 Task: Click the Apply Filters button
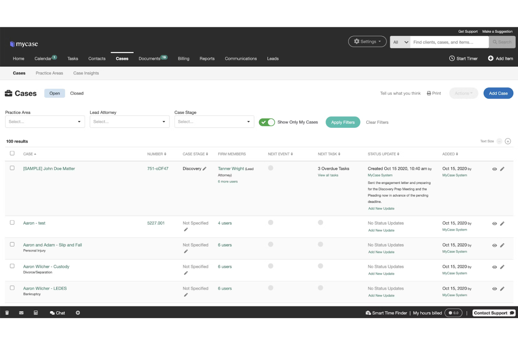[343, 122]
